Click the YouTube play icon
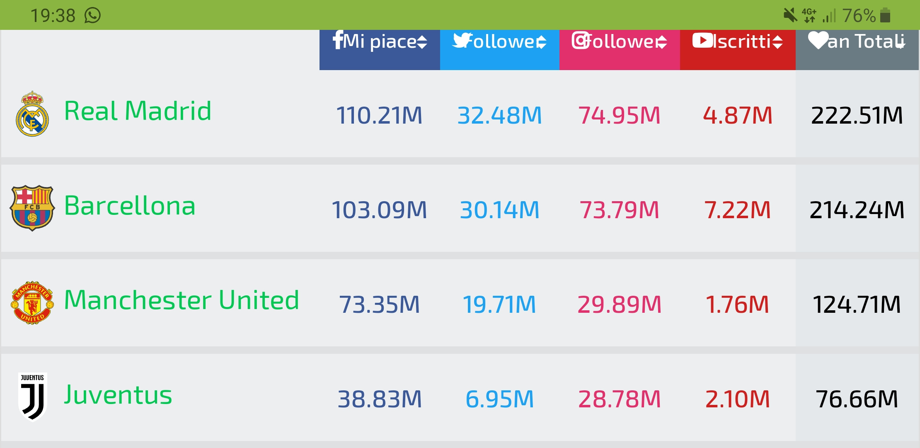Screen dimensions: 920x448 [703, 40]
